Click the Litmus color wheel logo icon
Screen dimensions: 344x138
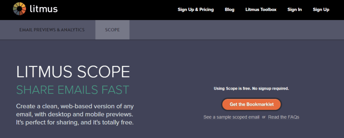[19, 9]
